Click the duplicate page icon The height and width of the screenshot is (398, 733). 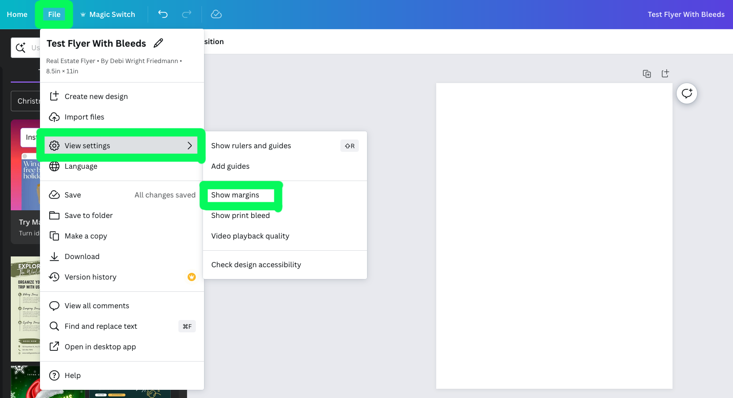(x=647, y=74)
